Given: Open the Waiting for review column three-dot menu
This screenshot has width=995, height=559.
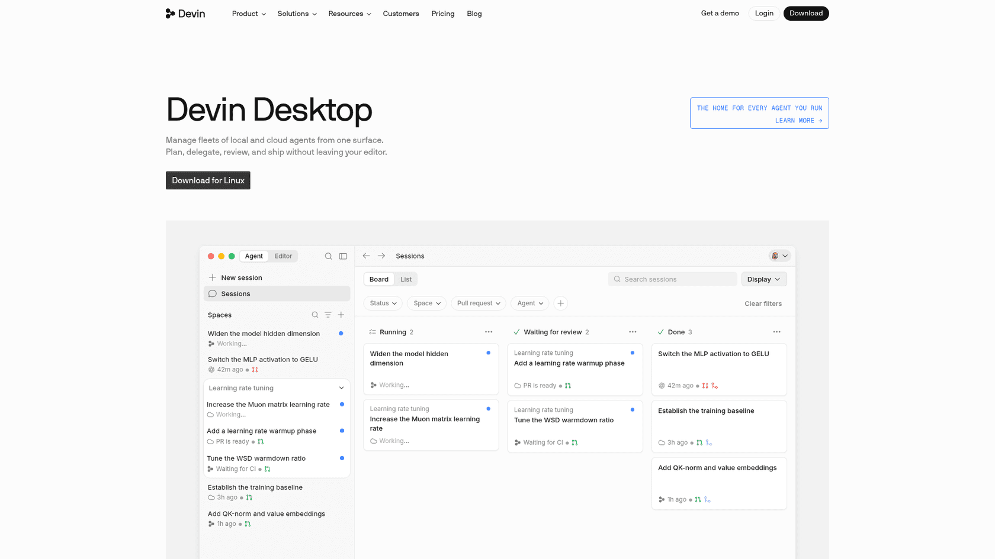Looking at the screenshot, I should (633, 332).
